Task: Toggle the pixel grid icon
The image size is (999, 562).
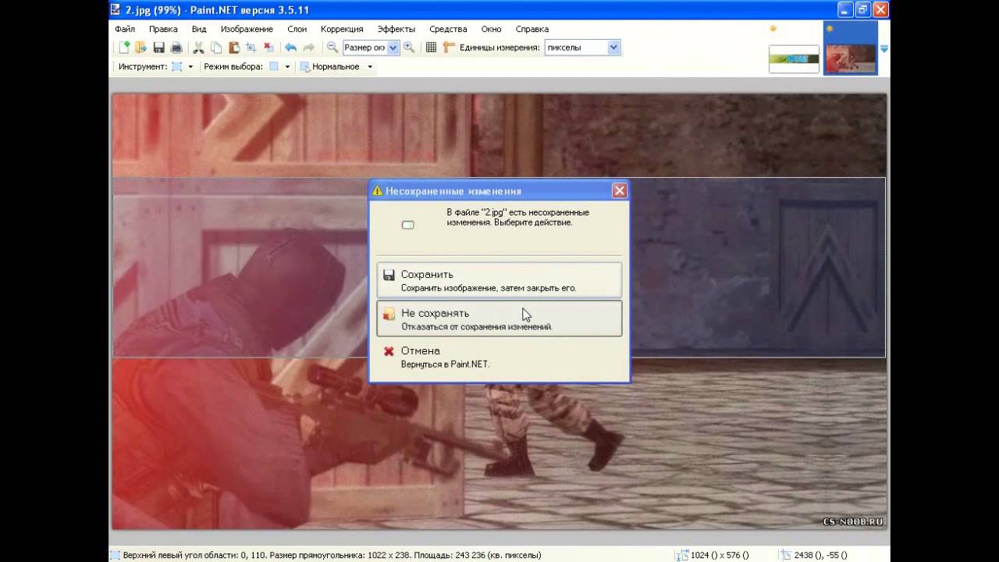Action: coord(431,48)
